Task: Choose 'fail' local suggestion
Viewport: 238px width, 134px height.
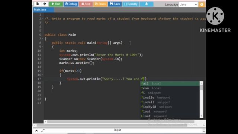Action: pyautogui.click(x=170, y=83)
